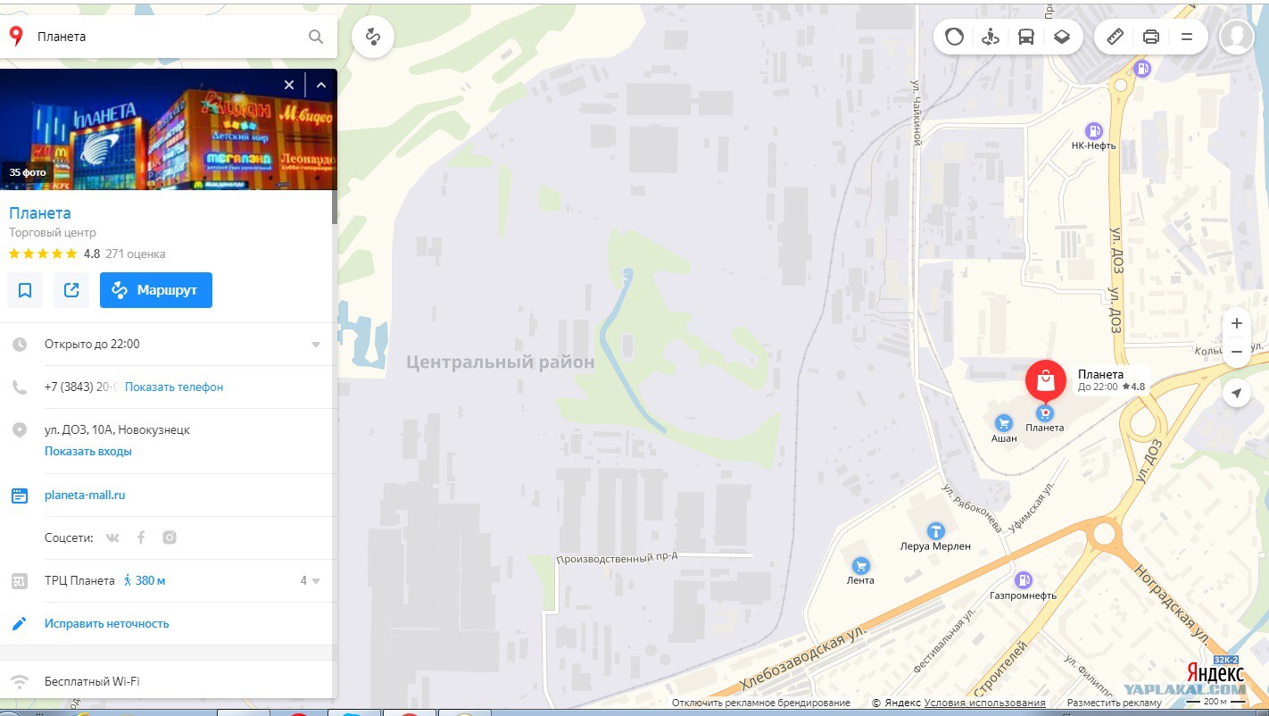The width and height of the screenshot is (1269, 716).
Task: Click the red Планета shopping marker
Action: tap(1046, 381)
